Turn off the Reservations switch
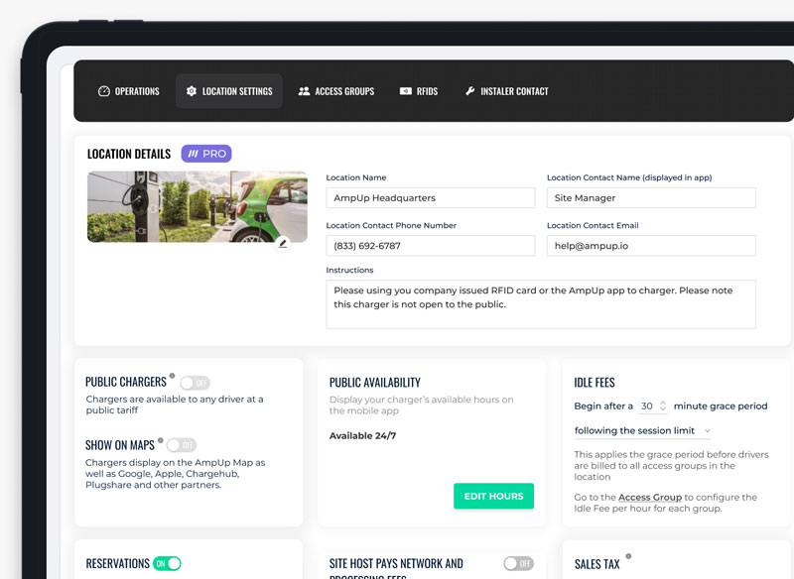794x579 pixels. point(167,563)
